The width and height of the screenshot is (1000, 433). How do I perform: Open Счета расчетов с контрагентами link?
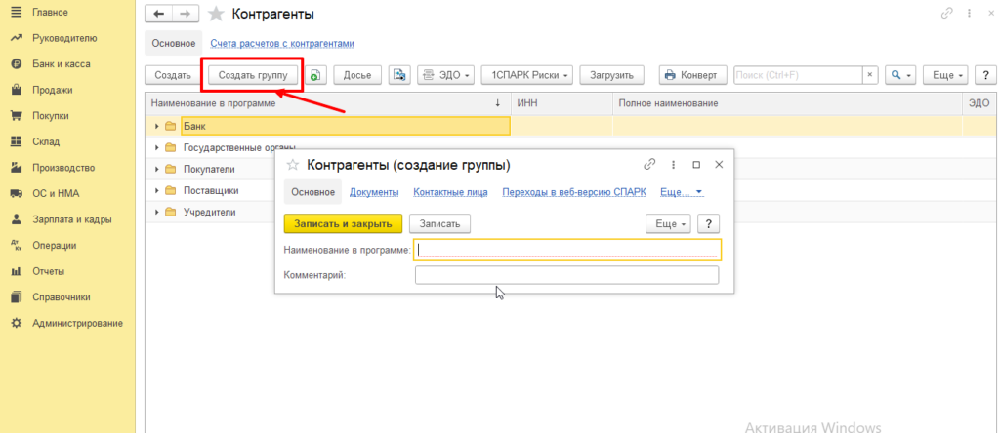click(x=281, y=44)
